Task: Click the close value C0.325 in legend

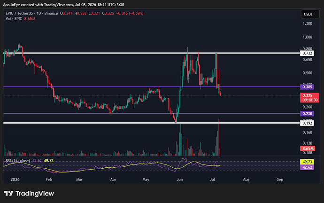Action: click(108, 13)
